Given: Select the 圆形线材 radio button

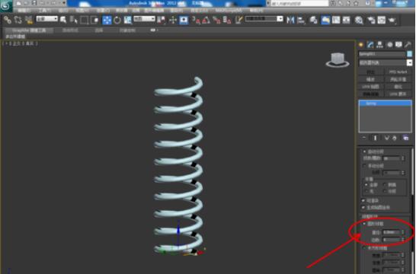Looking at the screenshot, I should click(364, 224).
